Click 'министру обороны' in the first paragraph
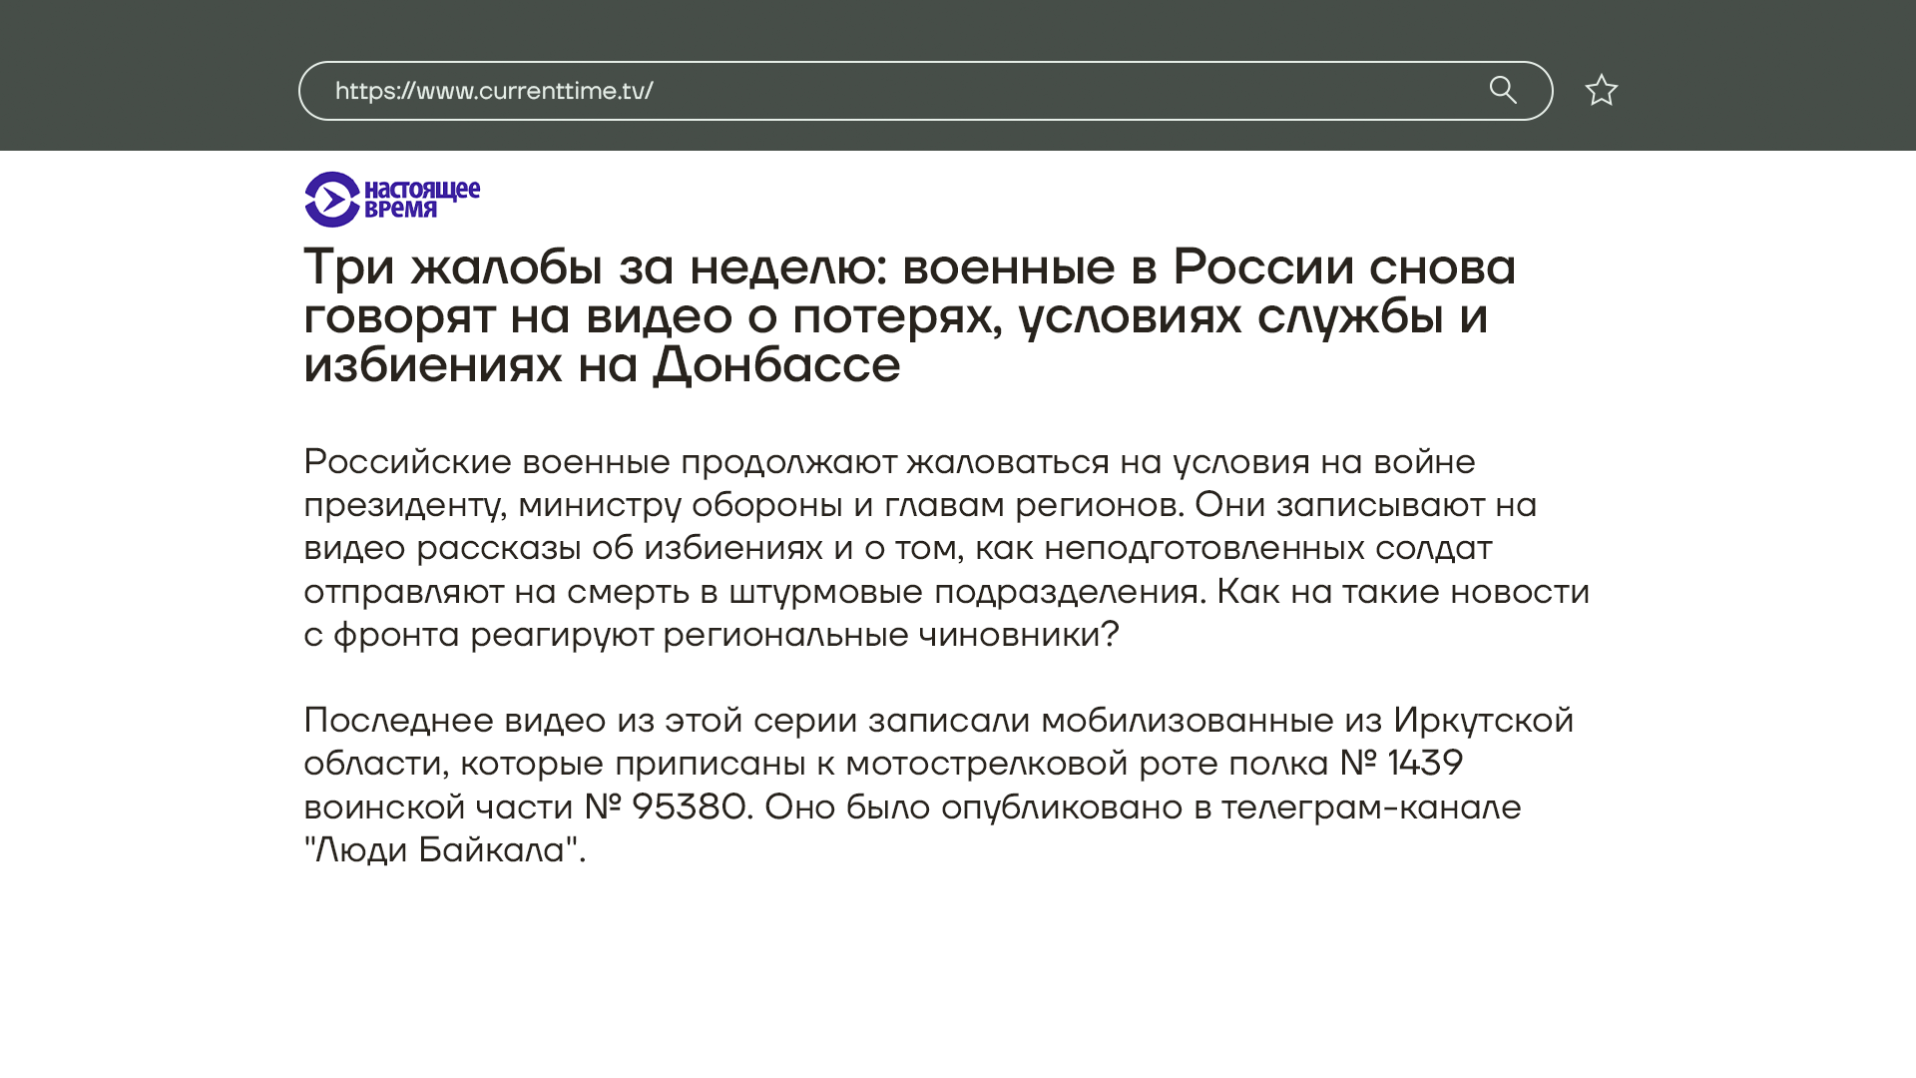The height and width of the screenshot is (1078, 1916). coord(680,505)
